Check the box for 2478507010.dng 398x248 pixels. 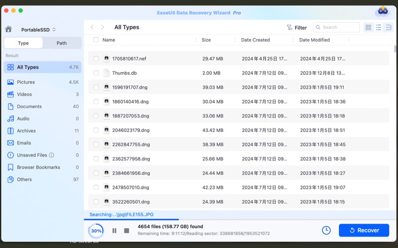click(x=96, y=187)
